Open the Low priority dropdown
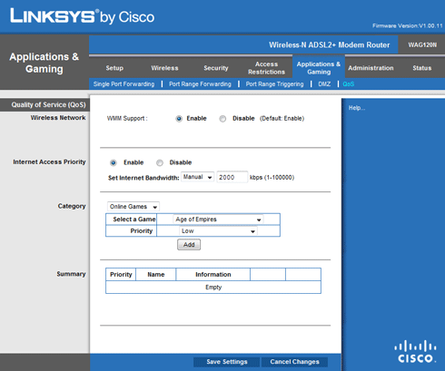The height and width of the screenshot is (371, 445). click(218, 231)
